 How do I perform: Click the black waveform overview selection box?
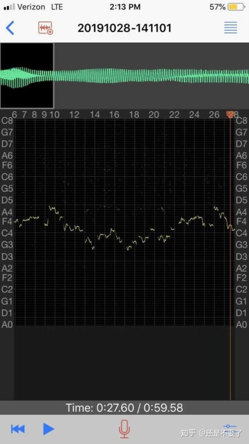coord(27,76)
